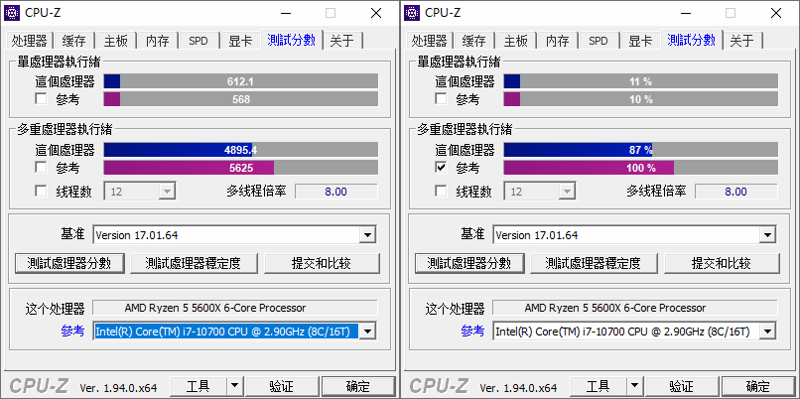Open 显卡 tab in left window
Viewport: 800px width, 399px height.
click(x=240, y=41)
